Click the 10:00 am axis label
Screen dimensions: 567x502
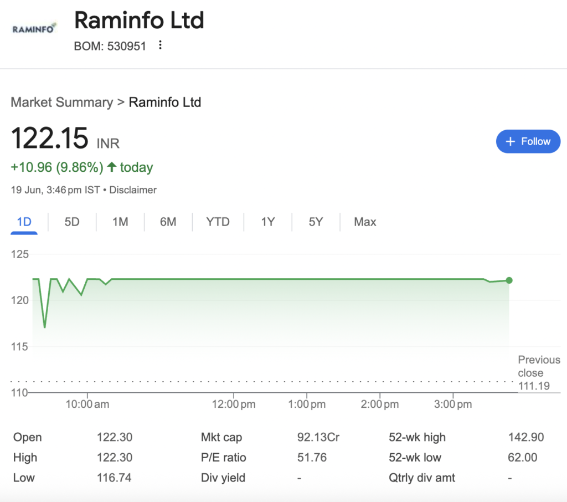pos(87,404)
